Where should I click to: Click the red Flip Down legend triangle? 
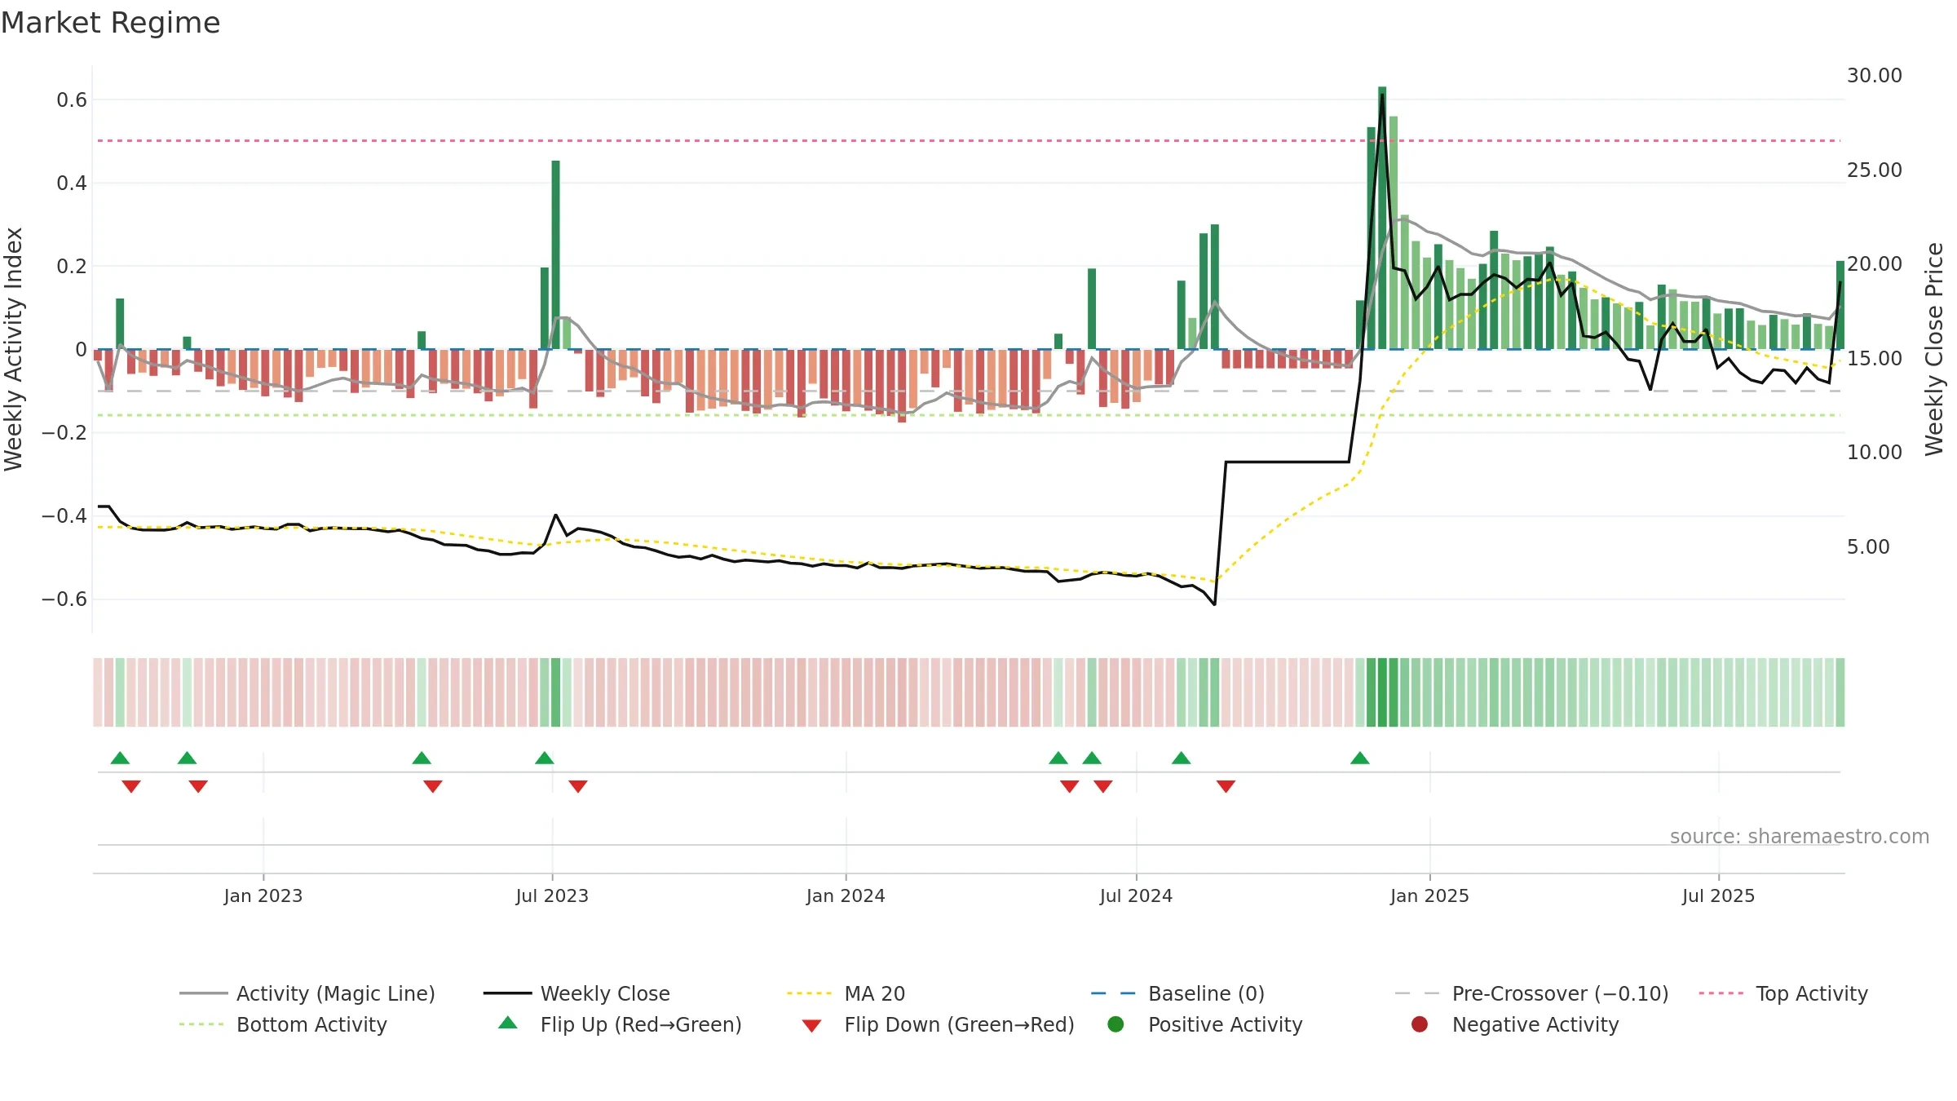pos(811,1026)
